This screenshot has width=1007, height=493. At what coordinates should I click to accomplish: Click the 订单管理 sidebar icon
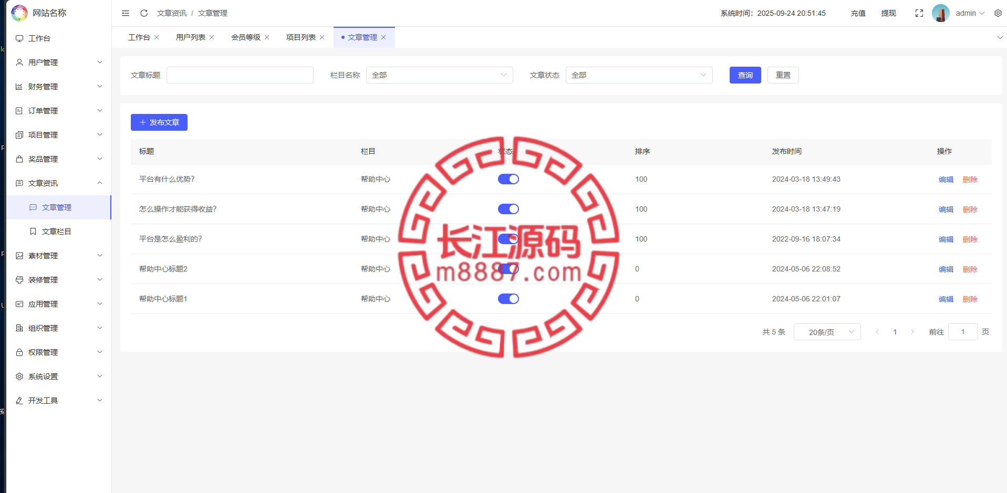[19, 111]
